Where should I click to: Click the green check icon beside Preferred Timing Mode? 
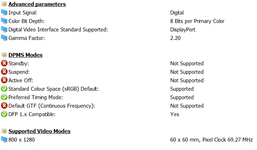[4, 97]
